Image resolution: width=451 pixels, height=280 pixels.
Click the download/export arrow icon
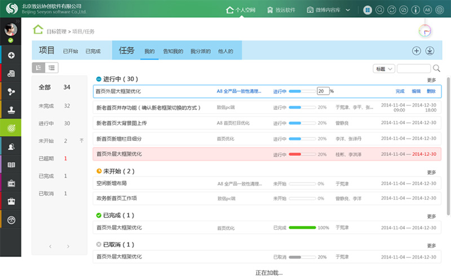(430, 51)
